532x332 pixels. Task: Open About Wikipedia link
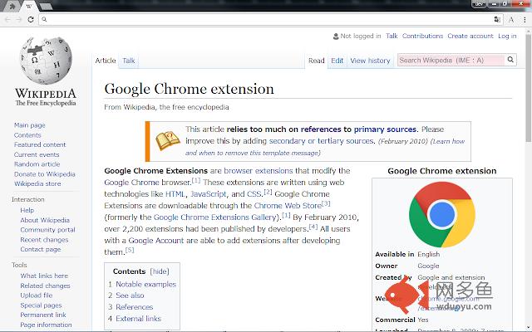(x=45, y=220)
